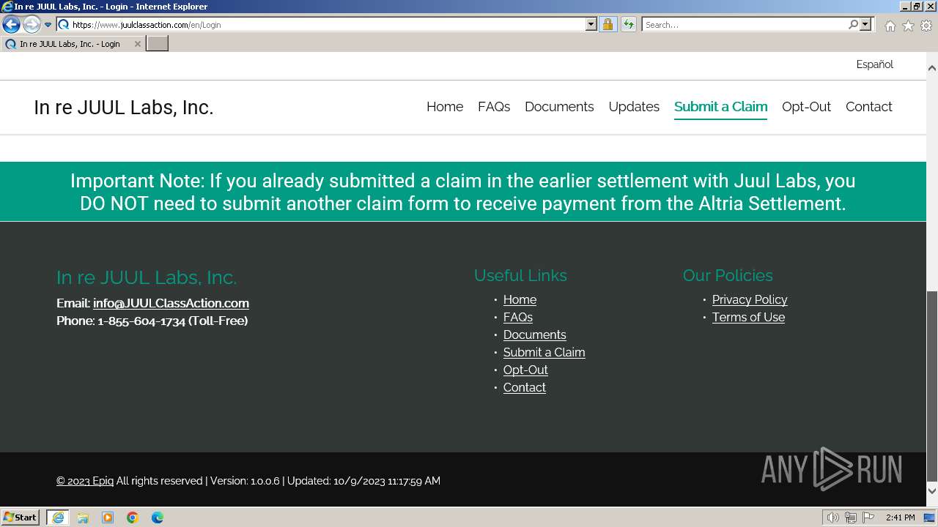Open Opt-Out in the top navigation
Screen dimensions: 938x527
click(806, 106)
